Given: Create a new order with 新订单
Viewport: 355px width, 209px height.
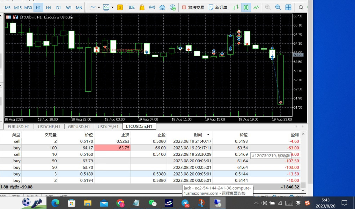Looking at the screenshot, I should 218,7.
